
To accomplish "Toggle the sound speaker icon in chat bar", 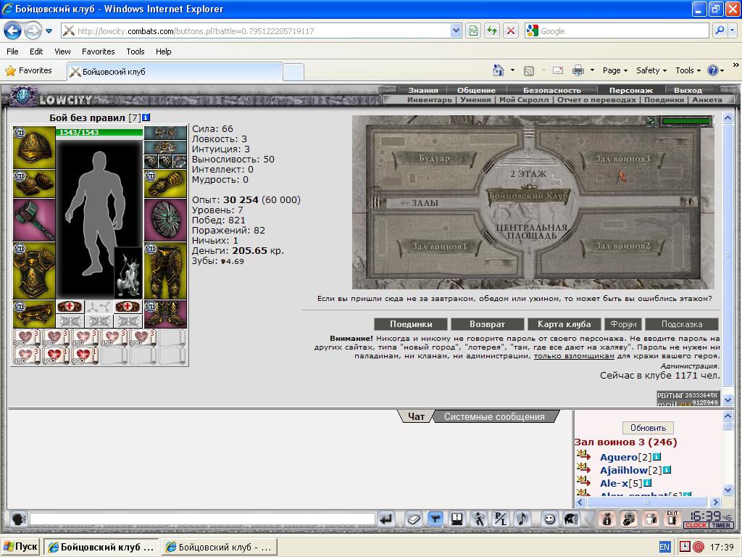I will pyautogui.click(x=522, y=519).
